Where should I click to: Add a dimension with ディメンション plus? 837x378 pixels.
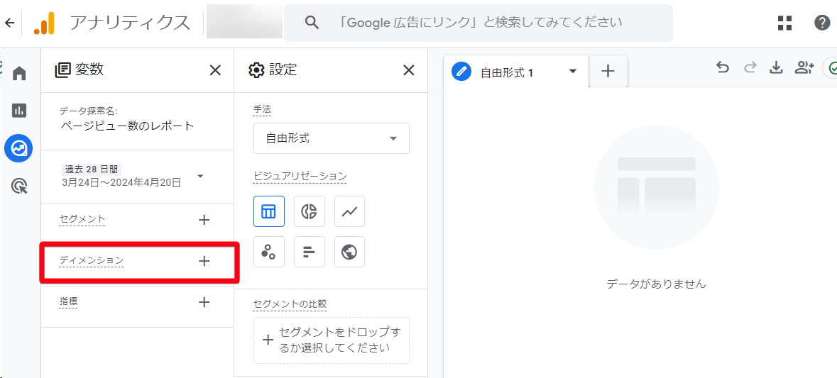204,261
